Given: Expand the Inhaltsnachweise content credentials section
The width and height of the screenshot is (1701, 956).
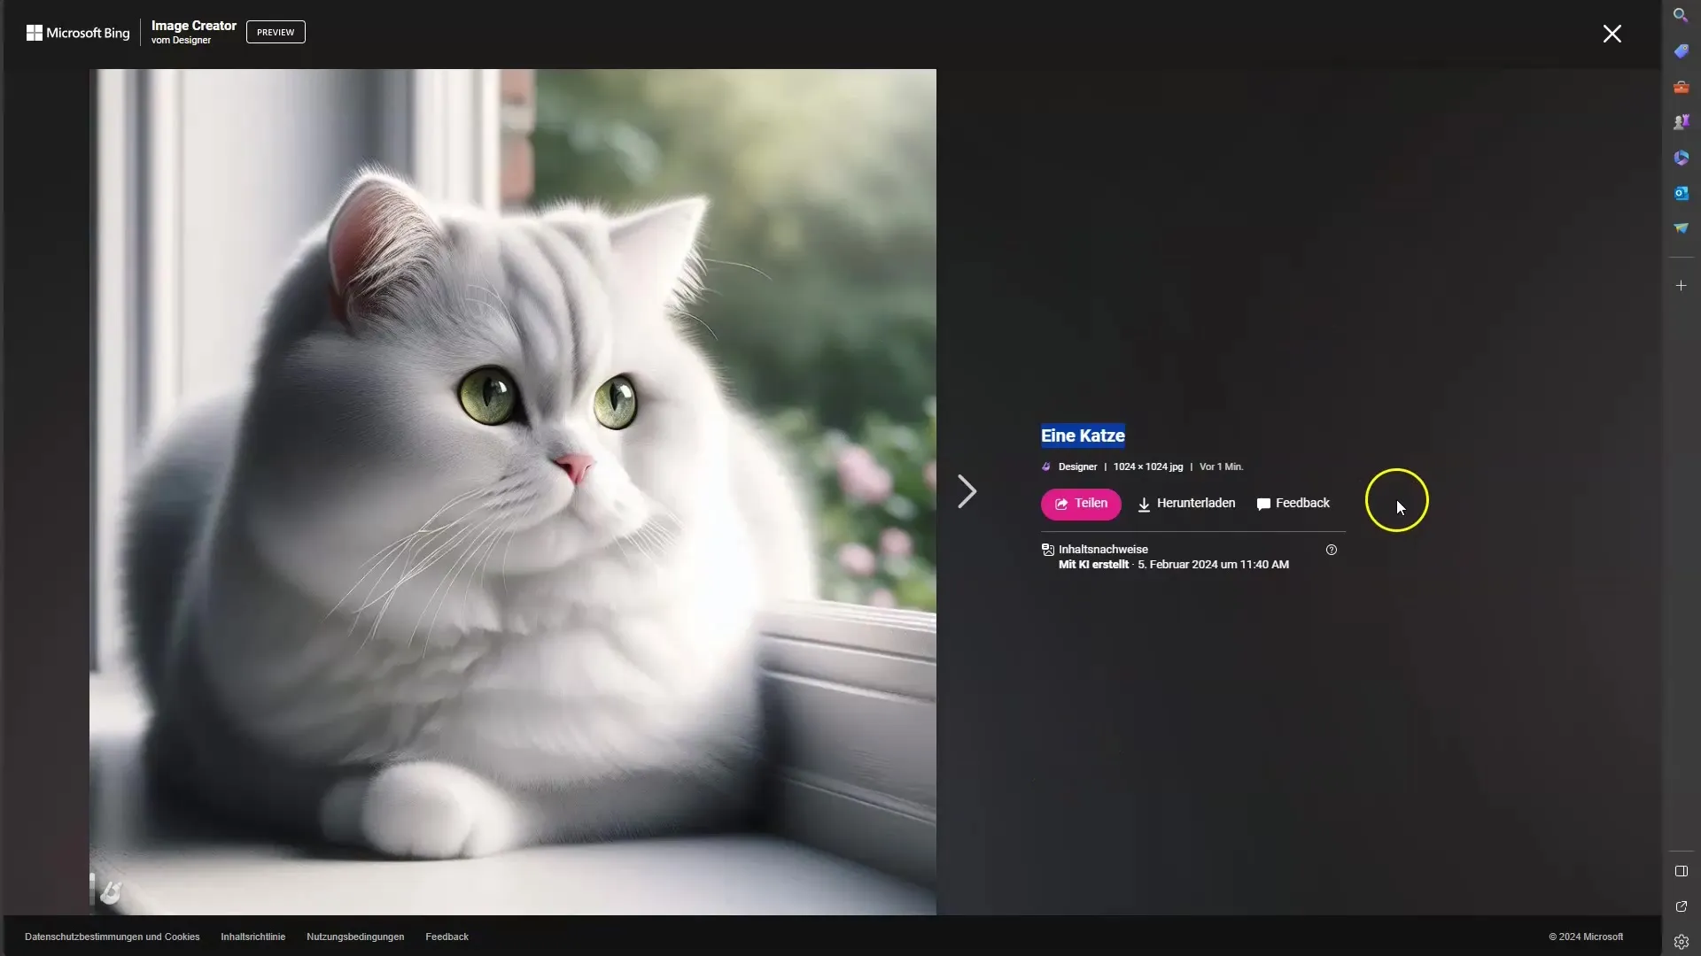Looking at the screenshot, I should click(1103, 549).
